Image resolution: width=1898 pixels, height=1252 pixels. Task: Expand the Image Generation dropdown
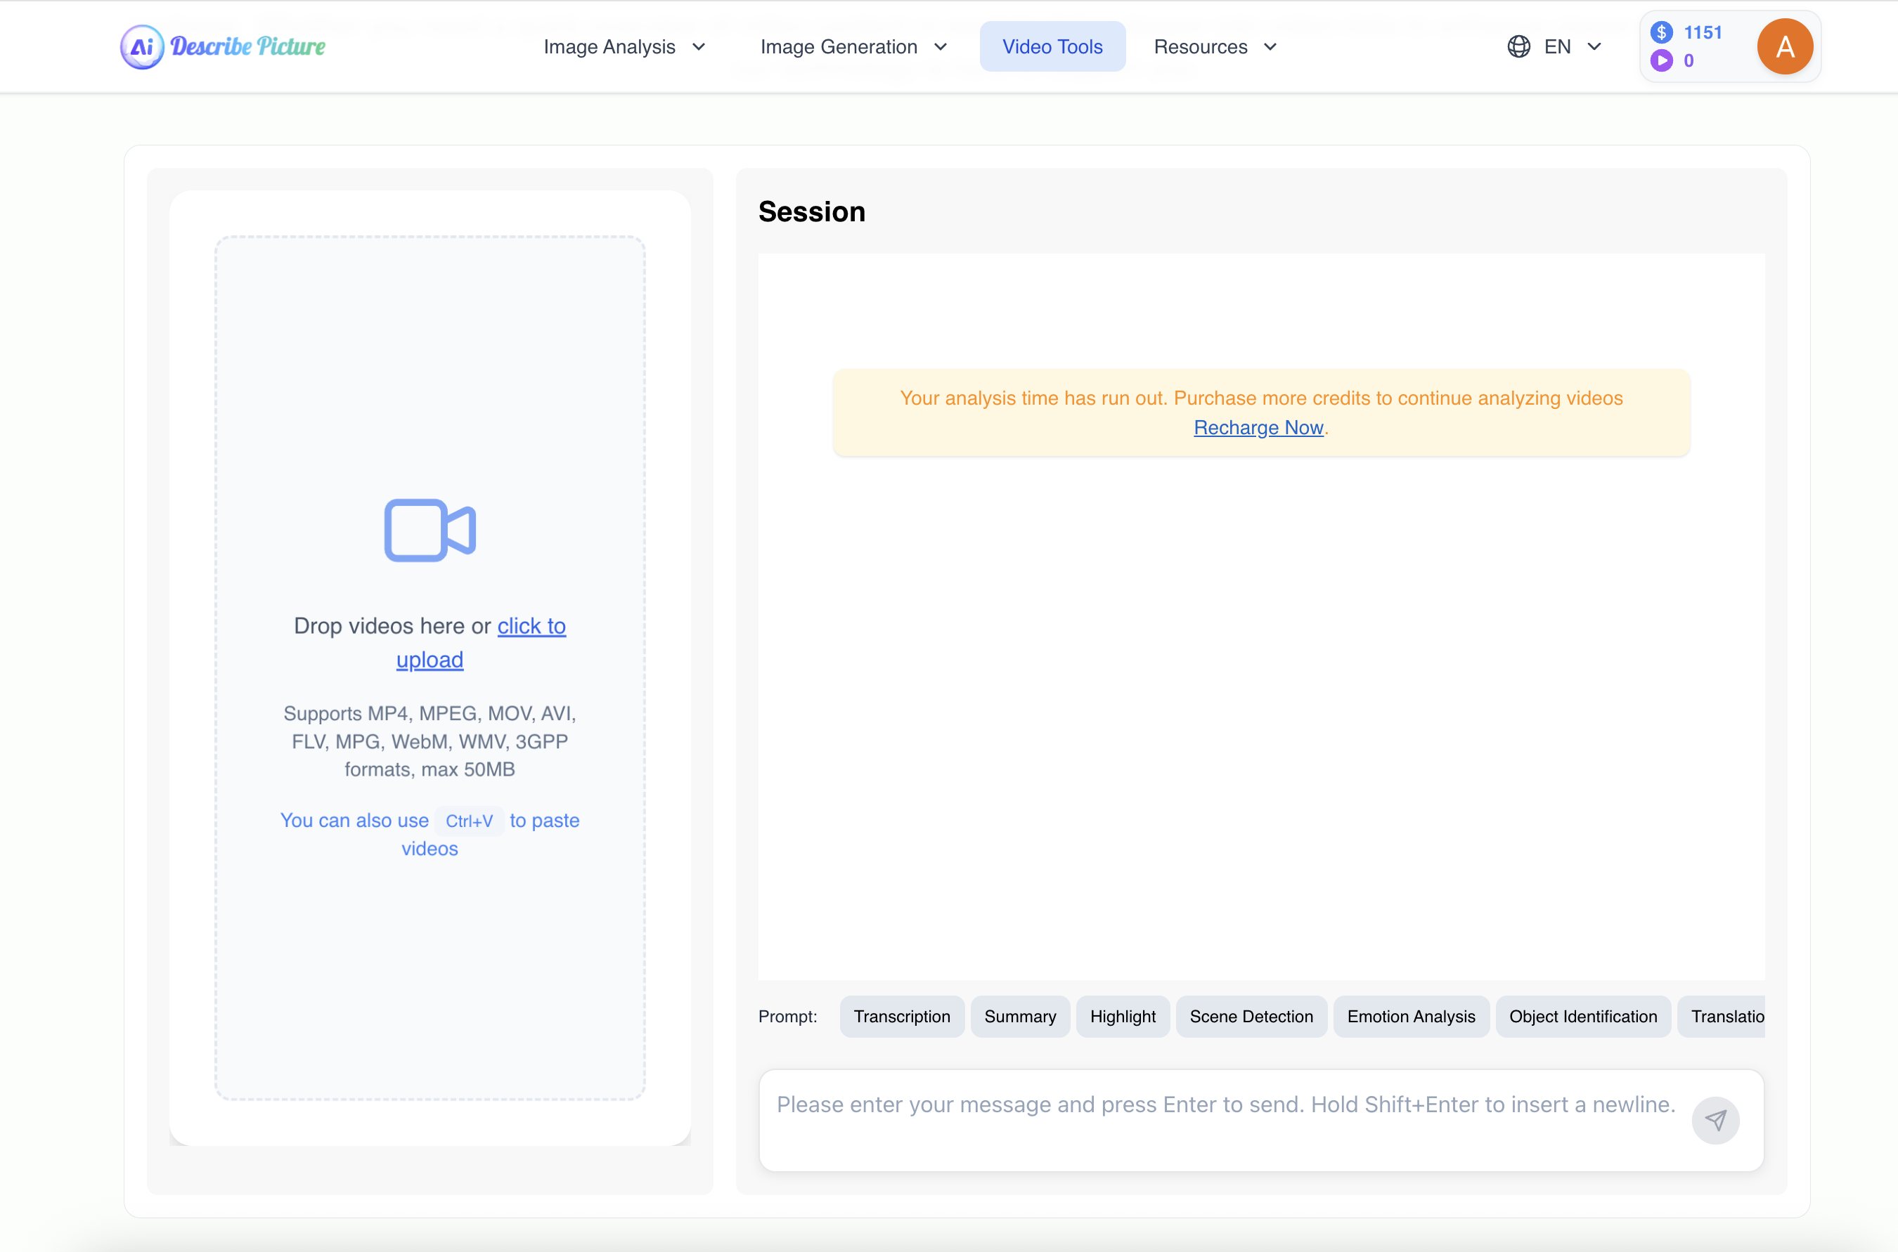pyautogui.click(x=853, y=46)
